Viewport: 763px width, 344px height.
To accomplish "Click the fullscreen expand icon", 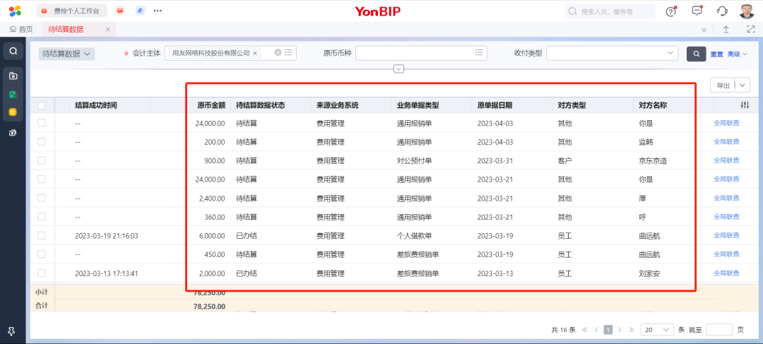I will tap(750, 29).
